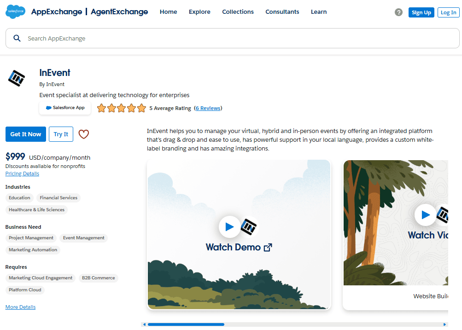The height and width of the screenshot is (330, 462).
Task: Select the B2B Commerce tag
Action: click(99, 278)
